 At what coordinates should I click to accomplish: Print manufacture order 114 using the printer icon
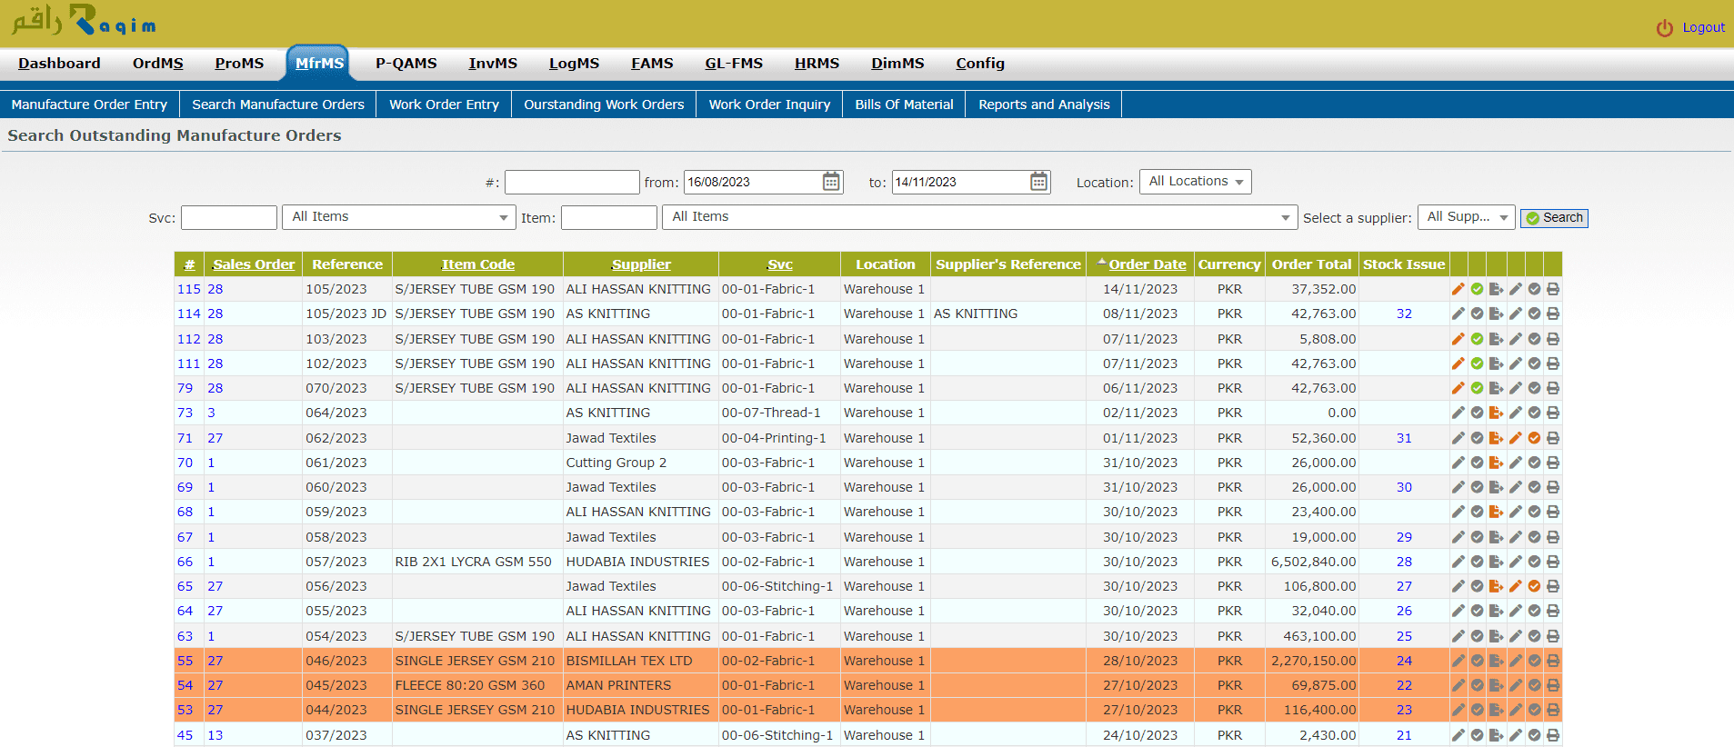coord(1553,314)
